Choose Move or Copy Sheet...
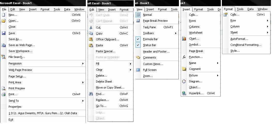Viewport: 272px width, 124px height. 110,87
